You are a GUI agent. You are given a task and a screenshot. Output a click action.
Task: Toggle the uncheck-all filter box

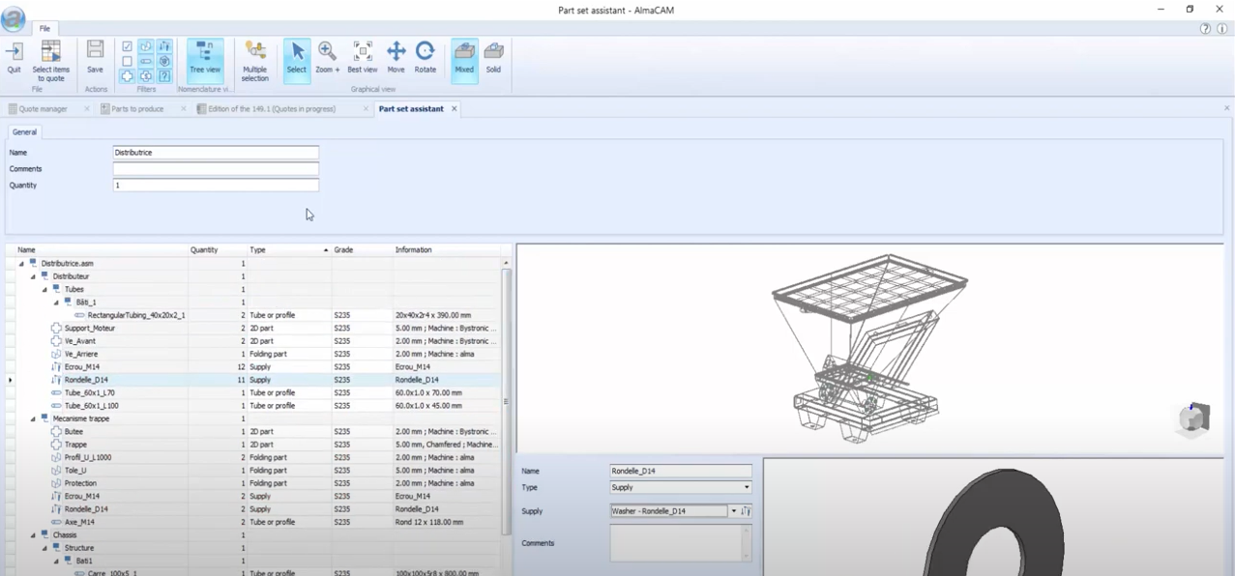tap(127, 61)
